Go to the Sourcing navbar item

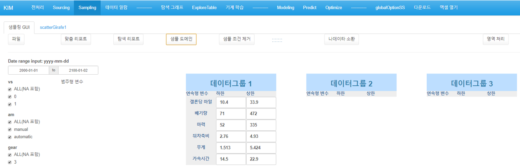coord(61,7)
